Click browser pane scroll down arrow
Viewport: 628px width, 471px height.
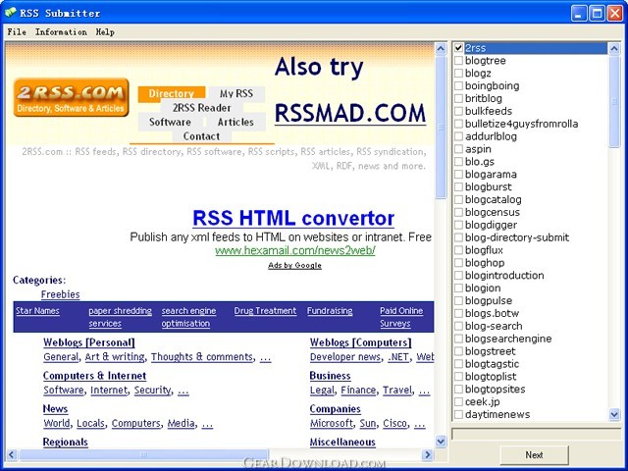pyautogui.click(x=441, y=442)
